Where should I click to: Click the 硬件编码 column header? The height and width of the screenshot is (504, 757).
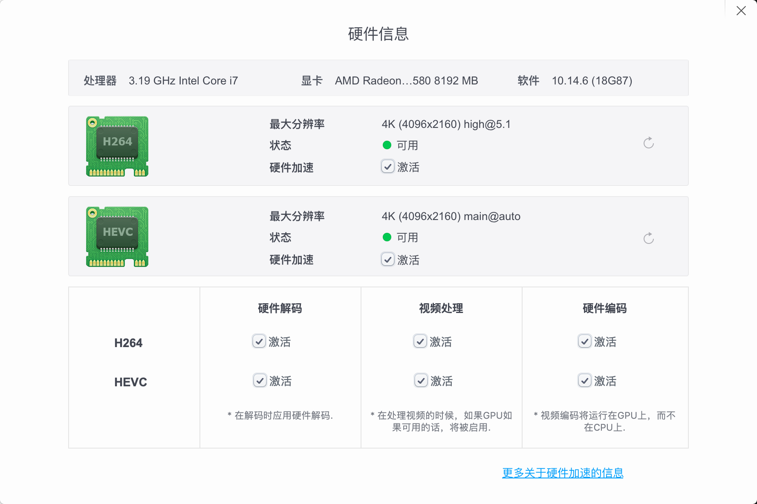pos(605,308)
